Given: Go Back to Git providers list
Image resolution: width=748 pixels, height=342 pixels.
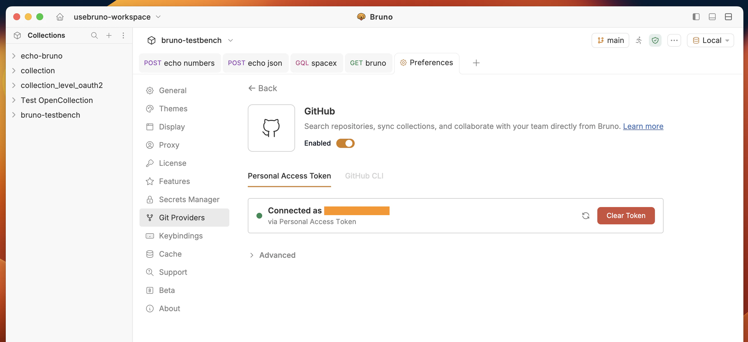Looking at the screenshot, I should [x=263, y=88].
